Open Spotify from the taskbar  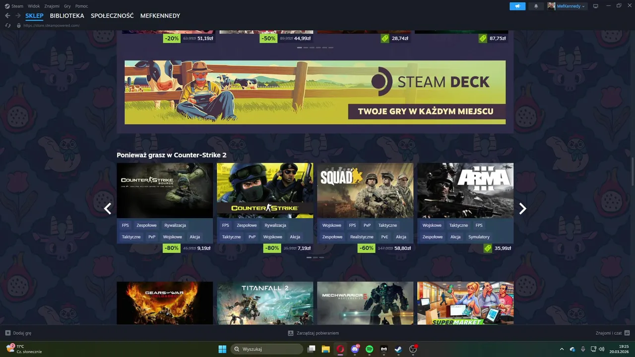[x=369, y=349]
